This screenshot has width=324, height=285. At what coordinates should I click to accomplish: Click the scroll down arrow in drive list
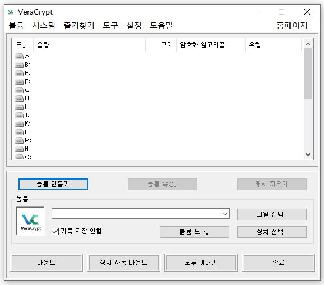(308, 155)
